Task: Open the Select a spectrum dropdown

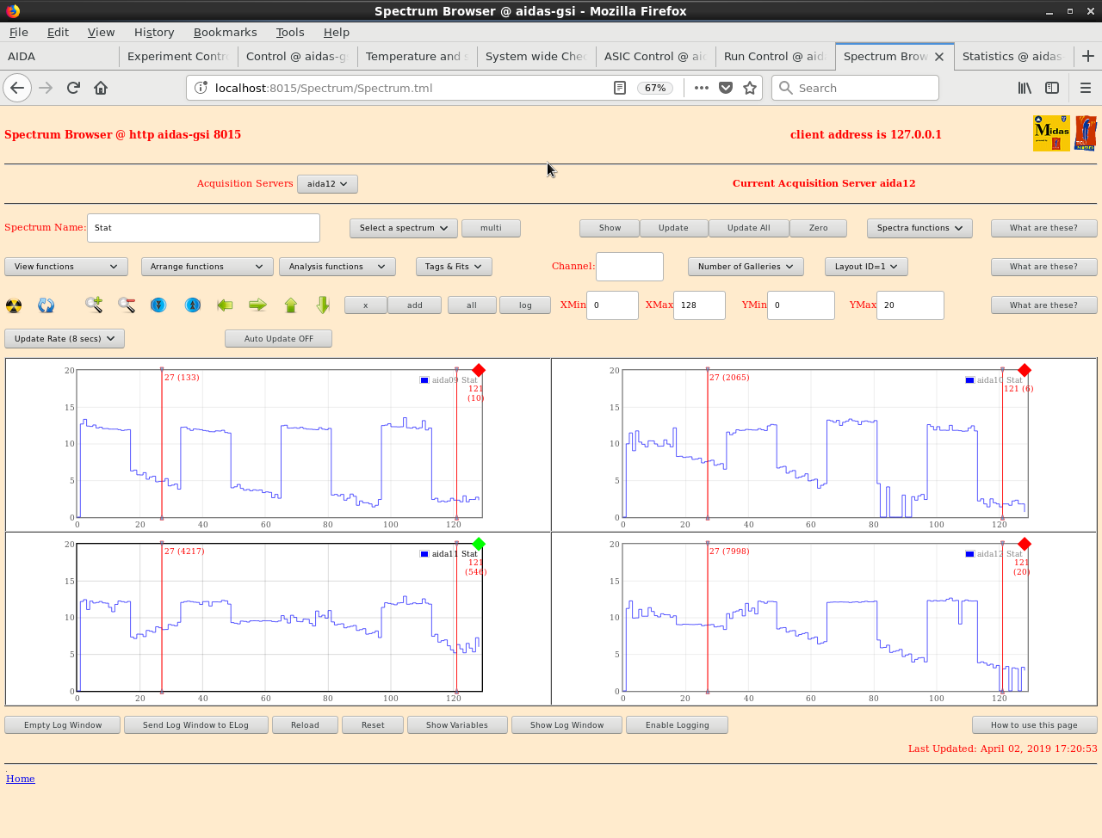Action: 404,228
